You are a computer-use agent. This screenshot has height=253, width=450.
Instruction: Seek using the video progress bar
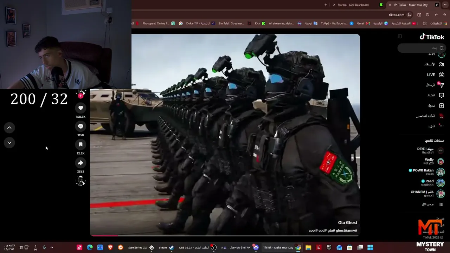(225, 235)
